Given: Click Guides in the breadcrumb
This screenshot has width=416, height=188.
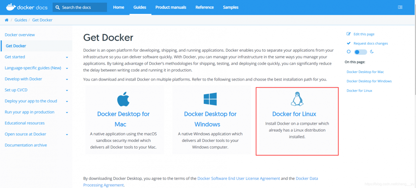Looking at the screenshot, I should point(21,20).
